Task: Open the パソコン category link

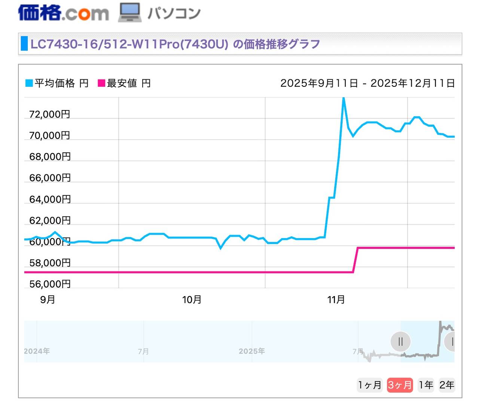Action: coord(174,13)
